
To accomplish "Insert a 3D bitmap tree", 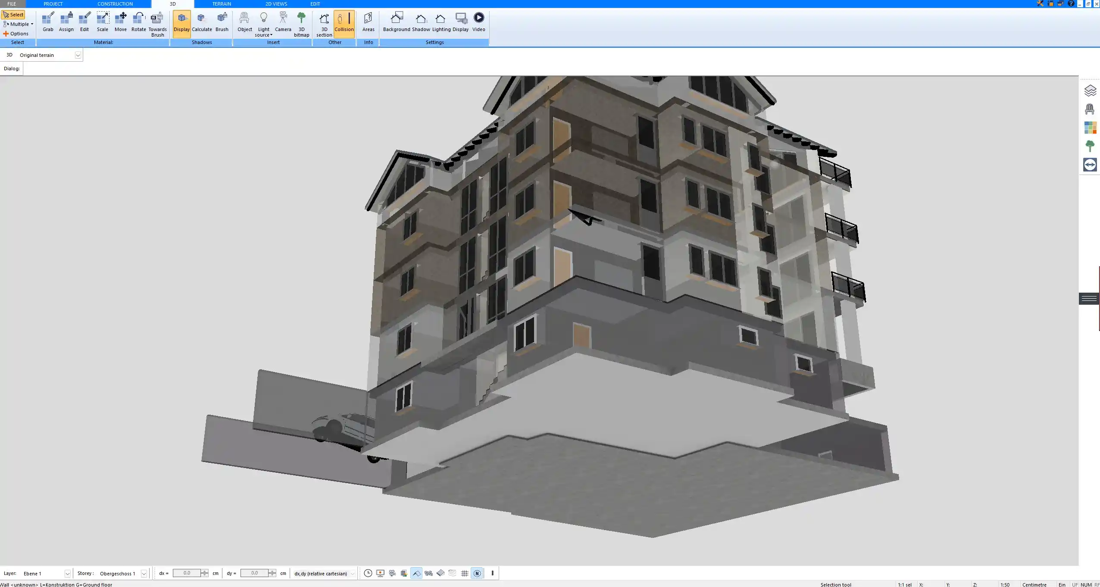I will pos(301,24).
